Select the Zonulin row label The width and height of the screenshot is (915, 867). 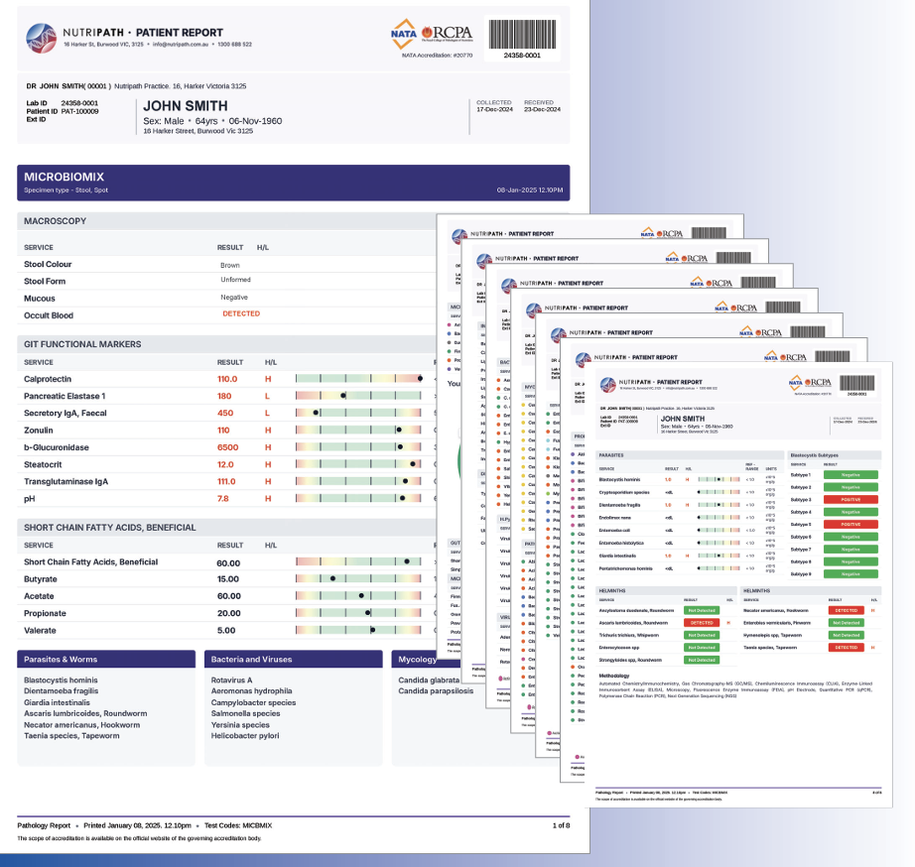click(39, 430)
